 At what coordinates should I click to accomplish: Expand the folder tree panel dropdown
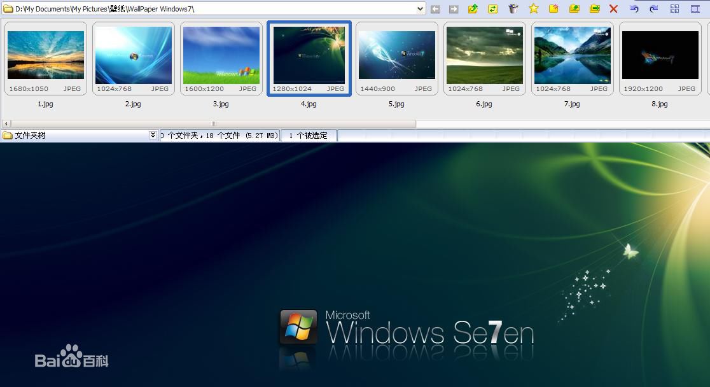point(153,135)
